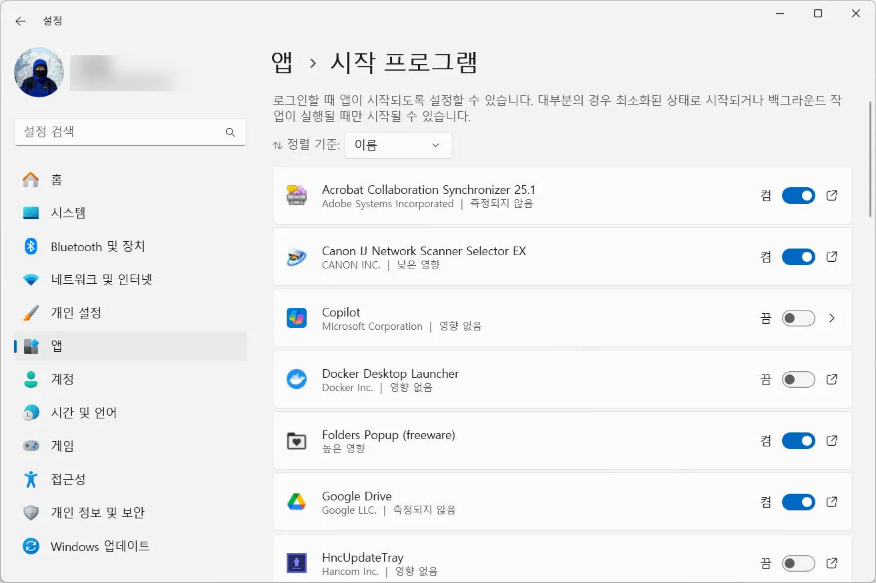The width and height of the screenshot is (876, 583).
Task: Open the 홈 settings page
Action: (x=130, y=179)
